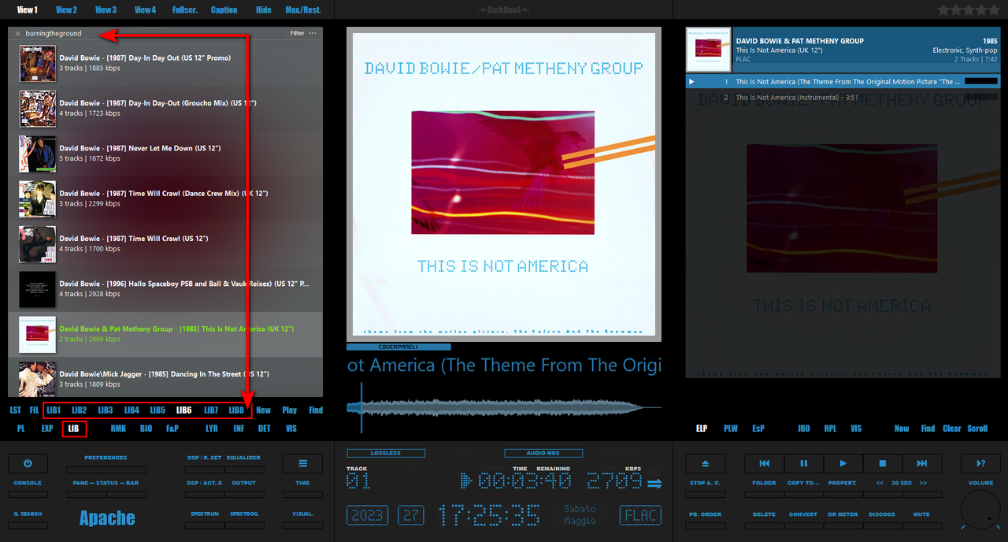Switch to View 3
The image size is (1008, 542).
(106, 10)
